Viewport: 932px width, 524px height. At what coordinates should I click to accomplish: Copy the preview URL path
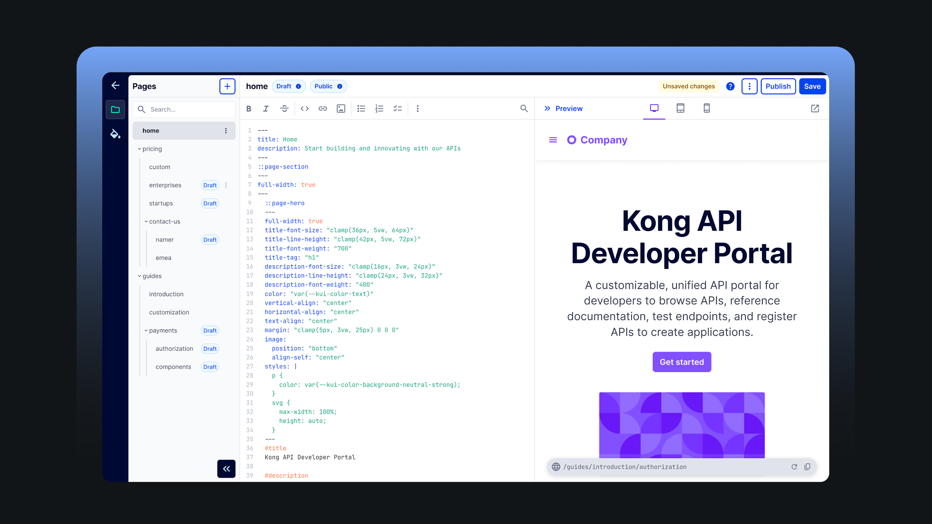click(807, 467)
